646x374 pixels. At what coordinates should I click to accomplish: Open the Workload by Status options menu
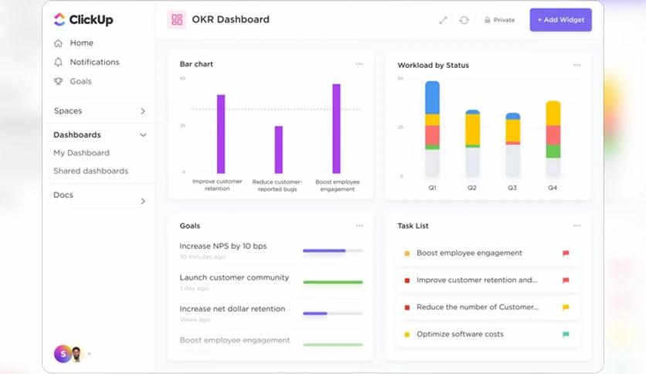coord(576,65)
